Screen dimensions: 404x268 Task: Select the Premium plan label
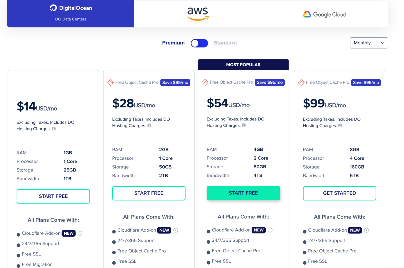(x=173, y=43)
